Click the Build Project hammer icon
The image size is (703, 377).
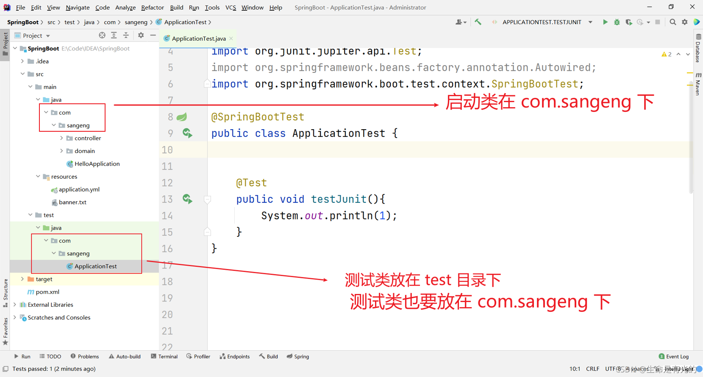click(x=478, y=22)
